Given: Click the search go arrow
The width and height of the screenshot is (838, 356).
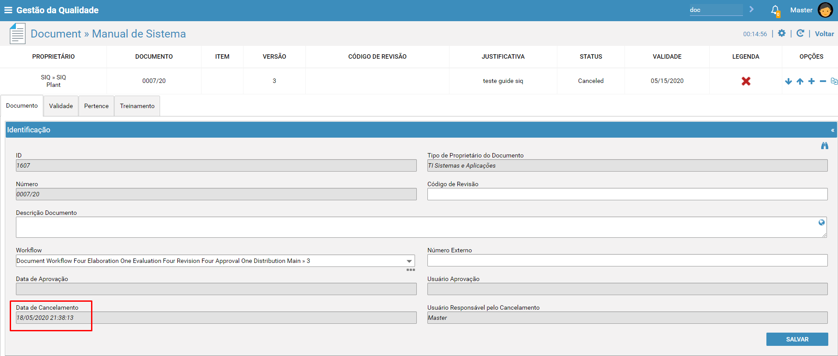Looking at the screenshot, I should tap(751, 9).
